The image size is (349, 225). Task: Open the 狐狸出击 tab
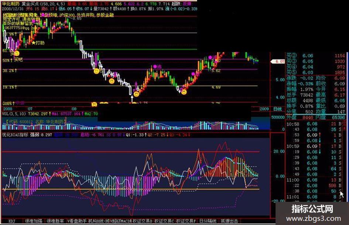[229, 221]
